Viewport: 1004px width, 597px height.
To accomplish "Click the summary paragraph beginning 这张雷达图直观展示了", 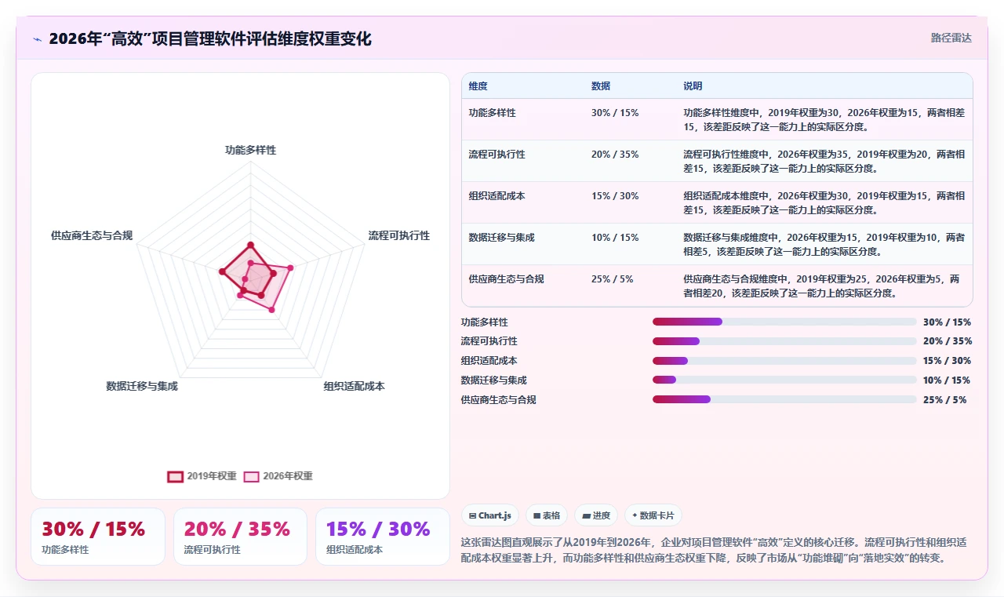I will pos(714,550).
